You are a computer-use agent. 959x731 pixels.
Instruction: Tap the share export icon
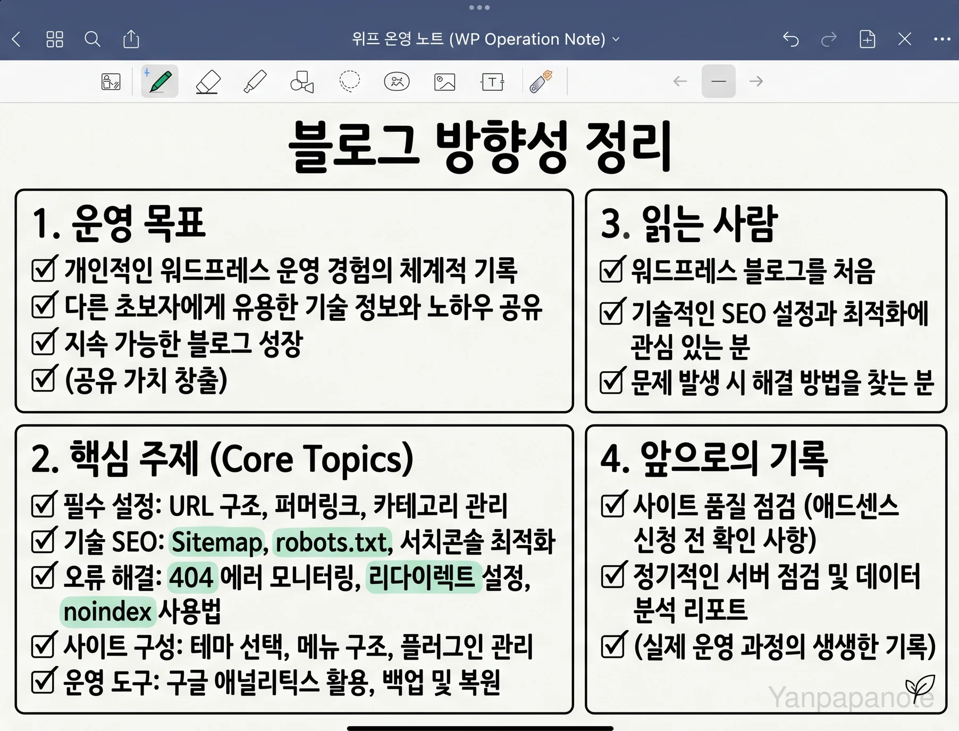pos(131,39)
